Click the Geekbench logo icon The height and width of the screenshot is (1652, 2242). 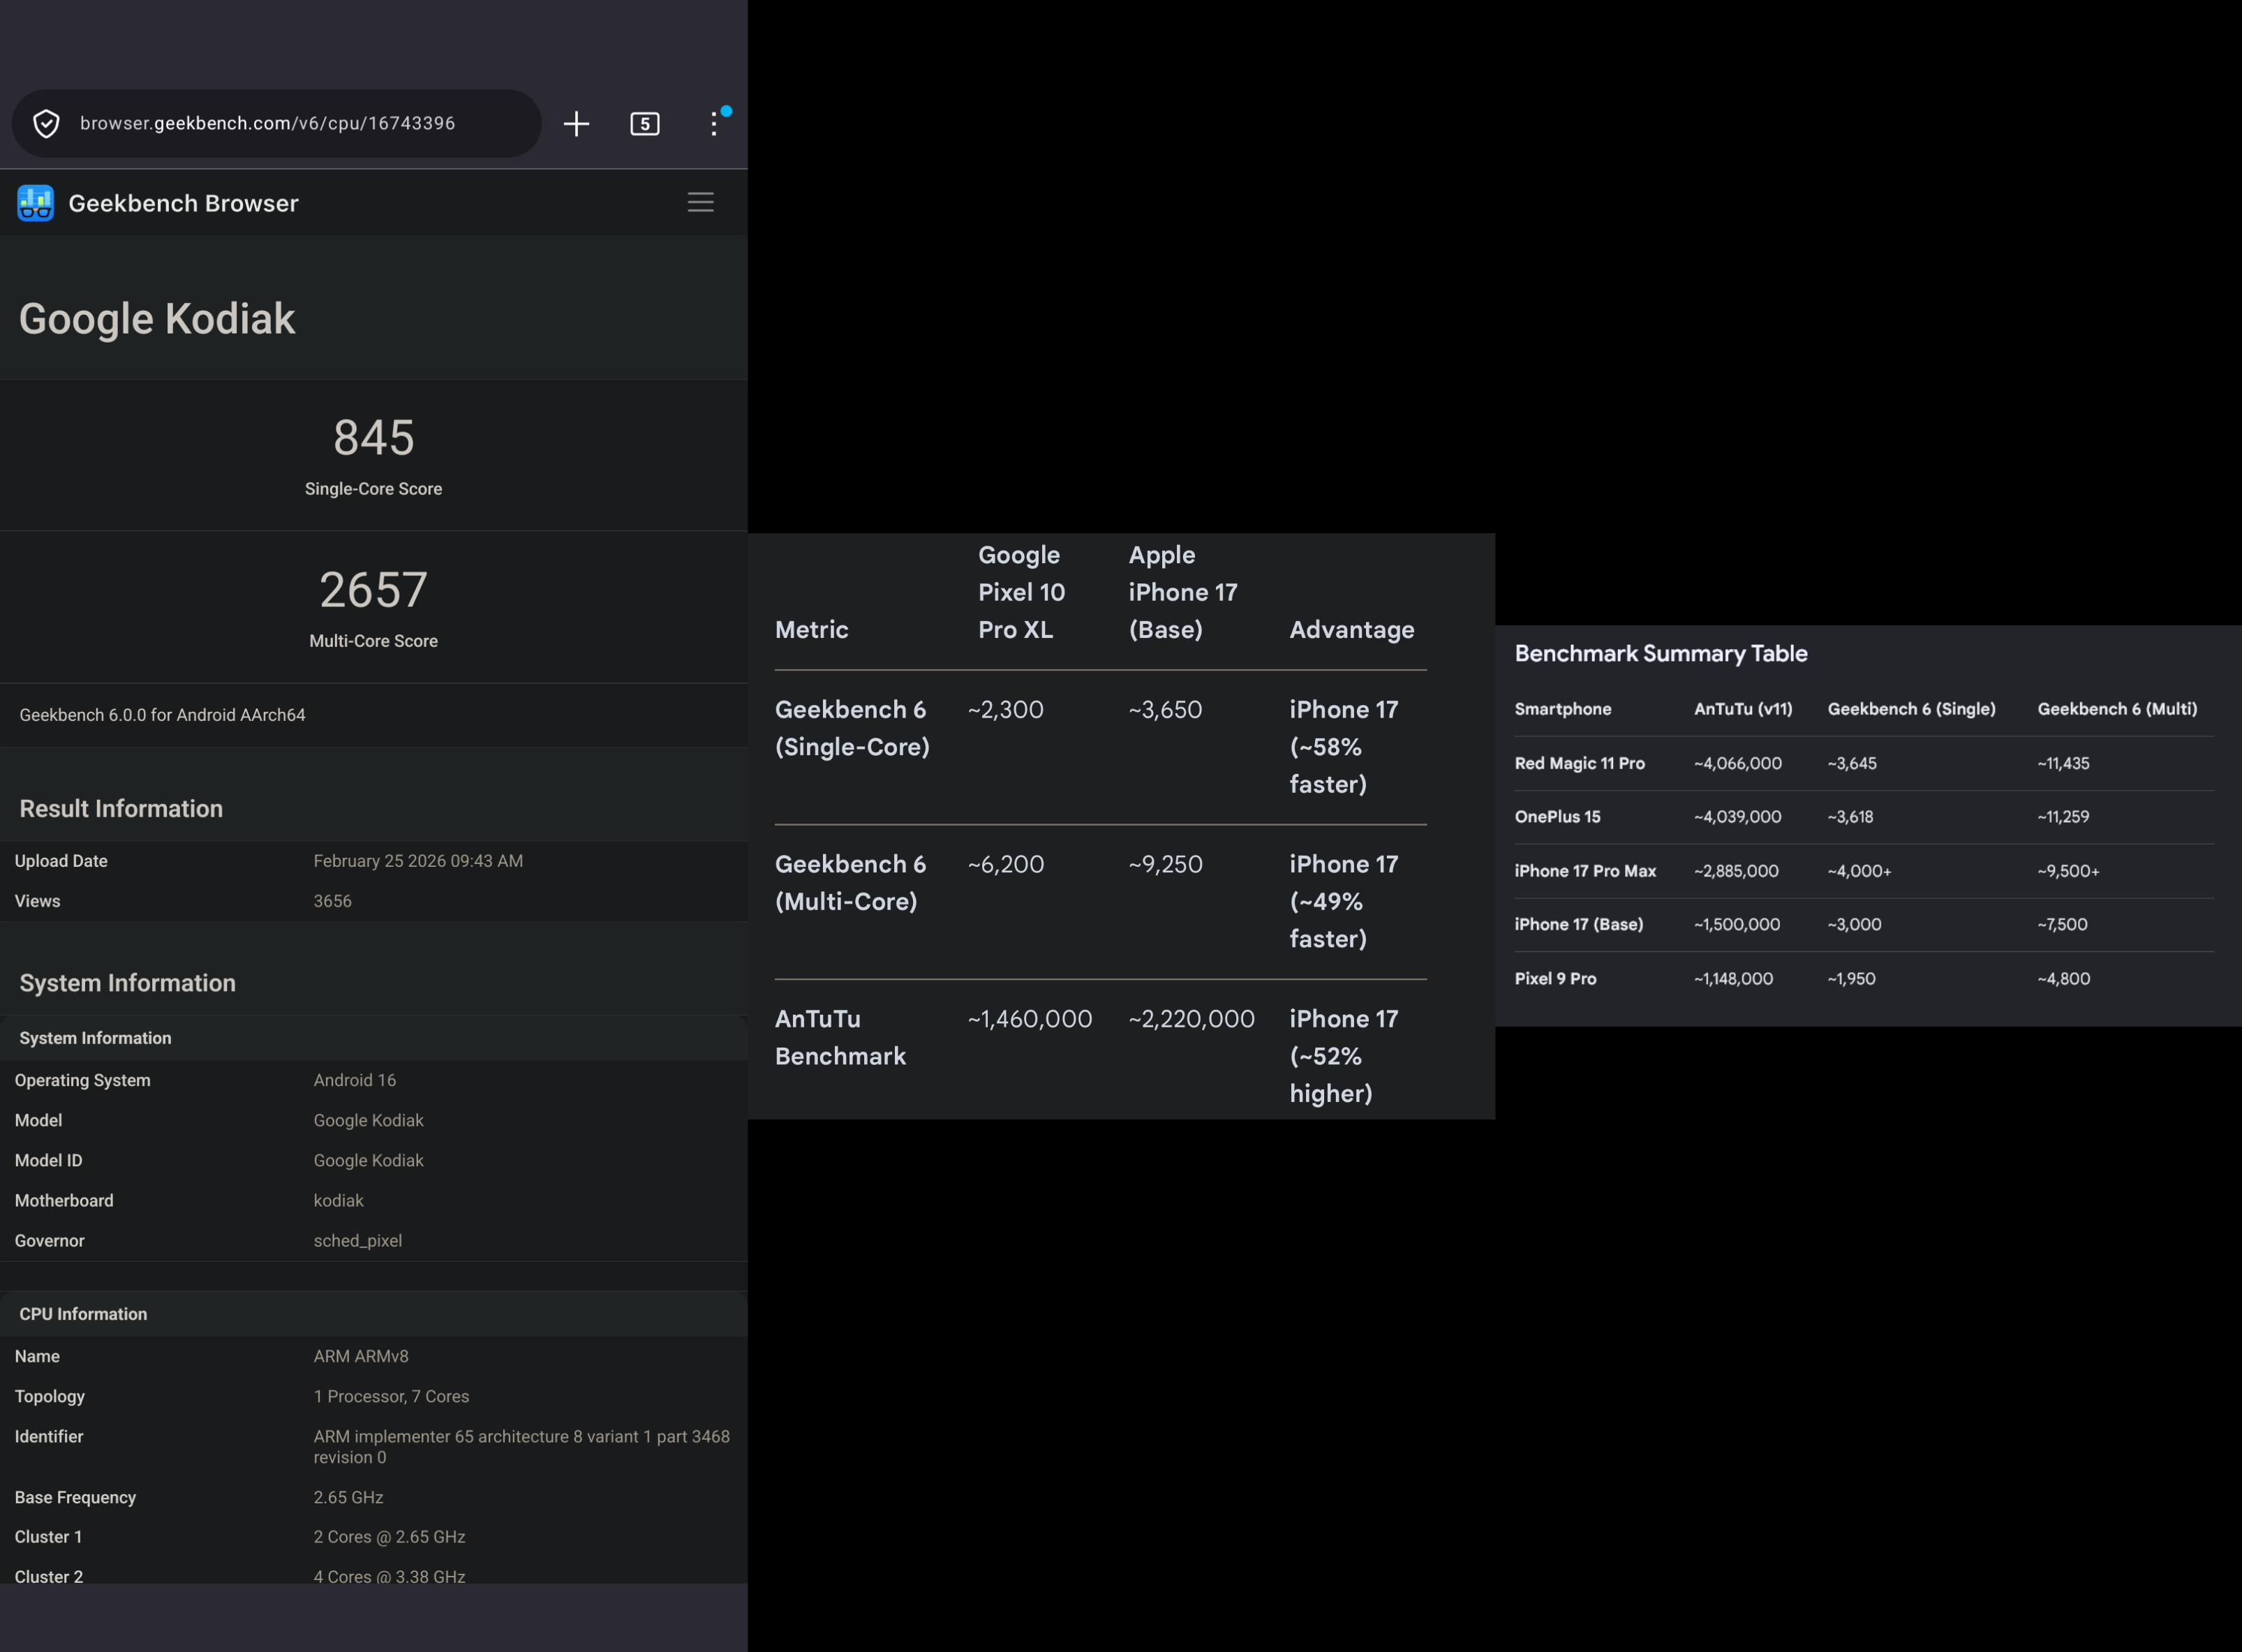(x=36, y=203)
